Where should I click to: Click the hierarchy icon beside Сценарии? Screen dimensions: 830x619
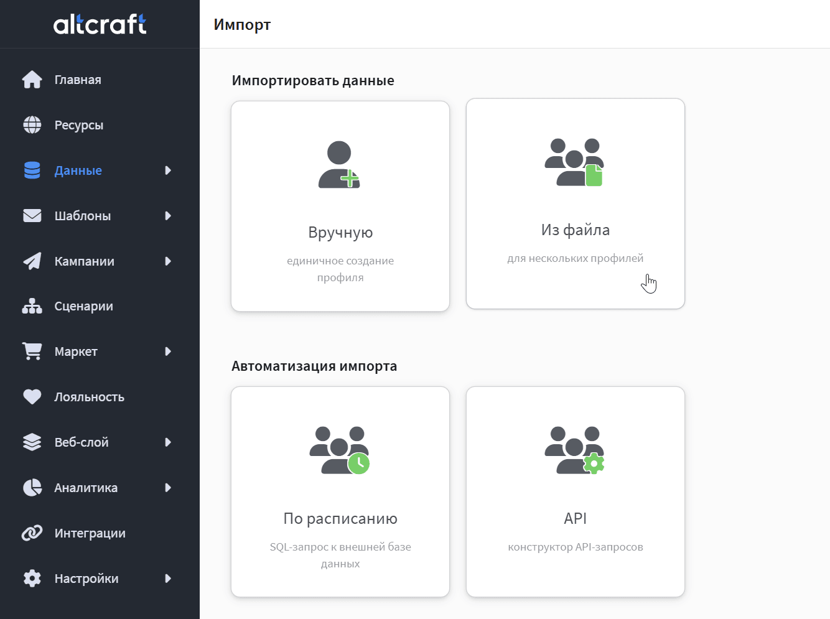[x=32, y=306]
